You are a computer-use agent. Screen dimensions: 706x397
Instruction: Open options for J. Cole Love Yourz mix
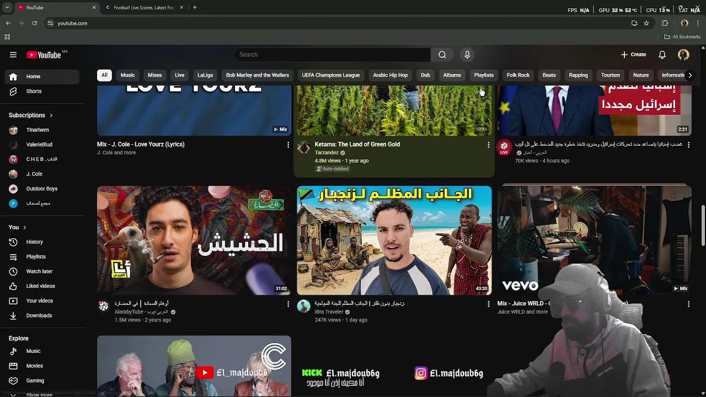click(288, 144)
